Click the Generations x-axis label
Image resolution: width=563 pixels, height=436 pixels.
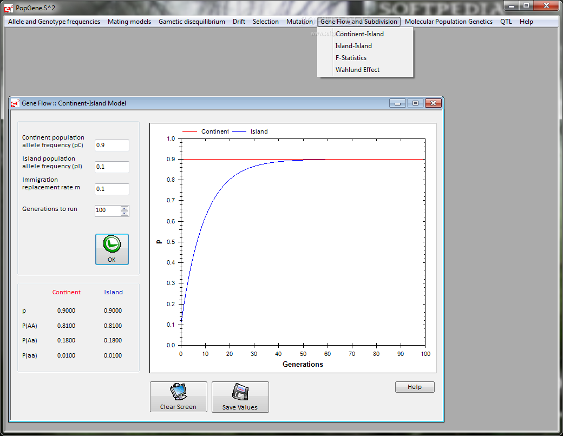(303, 364)
